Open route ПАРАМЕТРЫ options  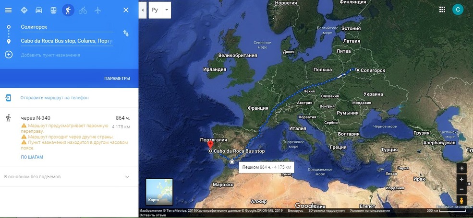click(117, 79)
